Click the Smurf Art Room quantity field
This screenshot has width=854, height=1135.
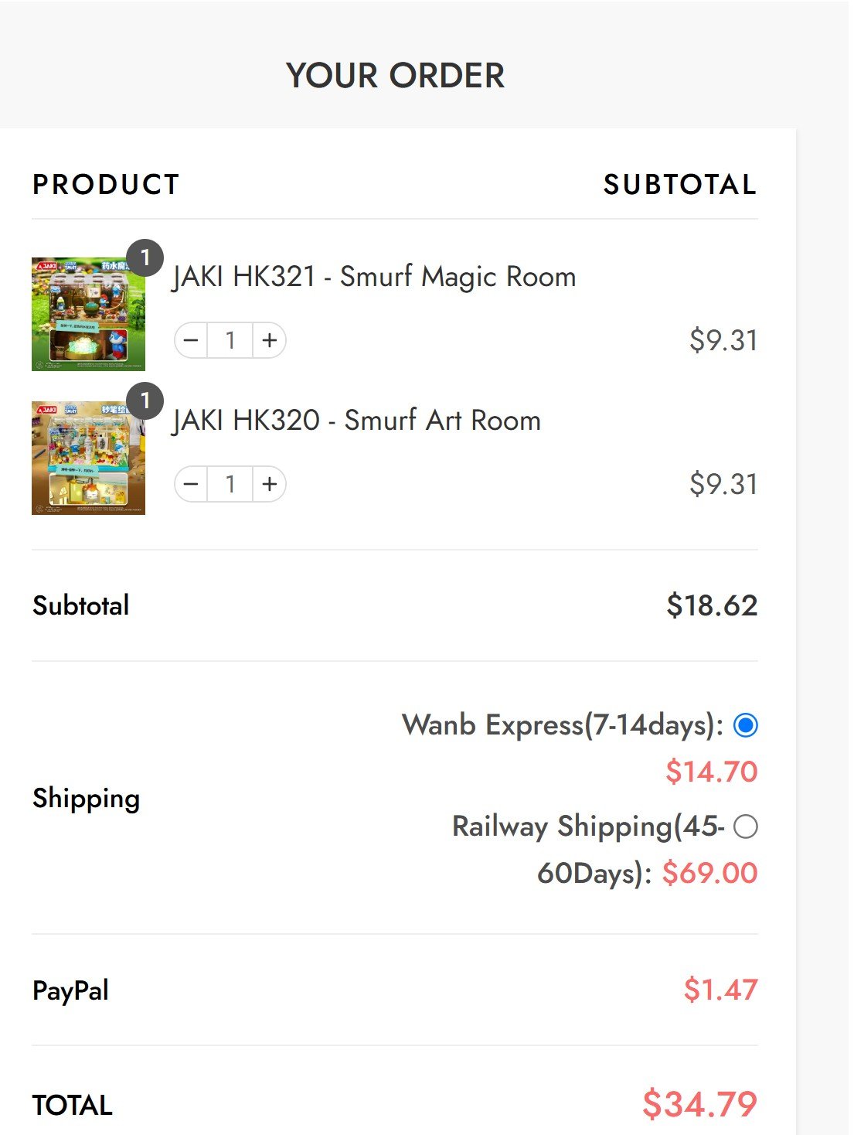coord(230,484)
